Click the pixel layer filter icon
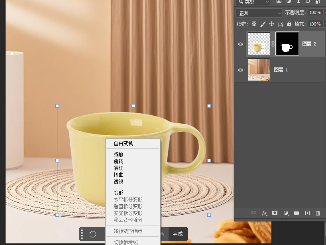The image size is (326, 245). [279, 1]
